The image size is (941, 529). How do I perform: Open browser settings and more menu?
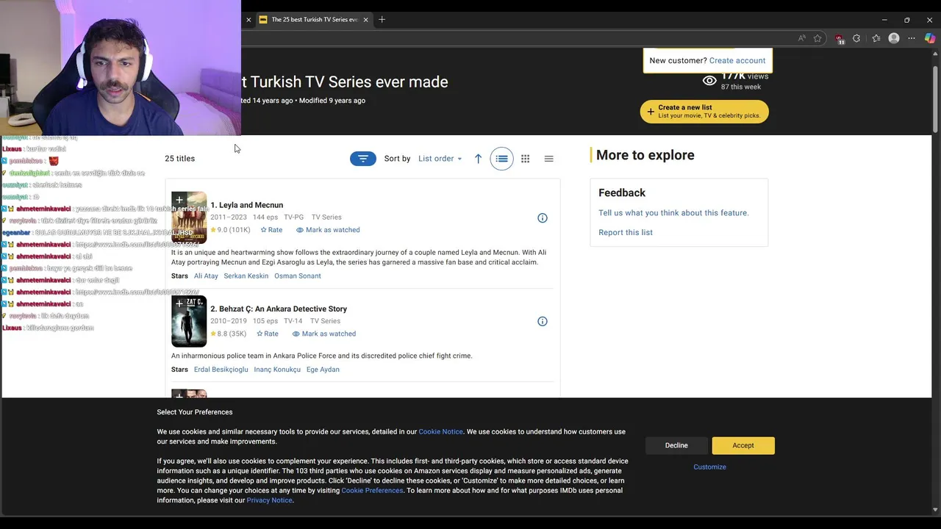[x=912, y=38]
